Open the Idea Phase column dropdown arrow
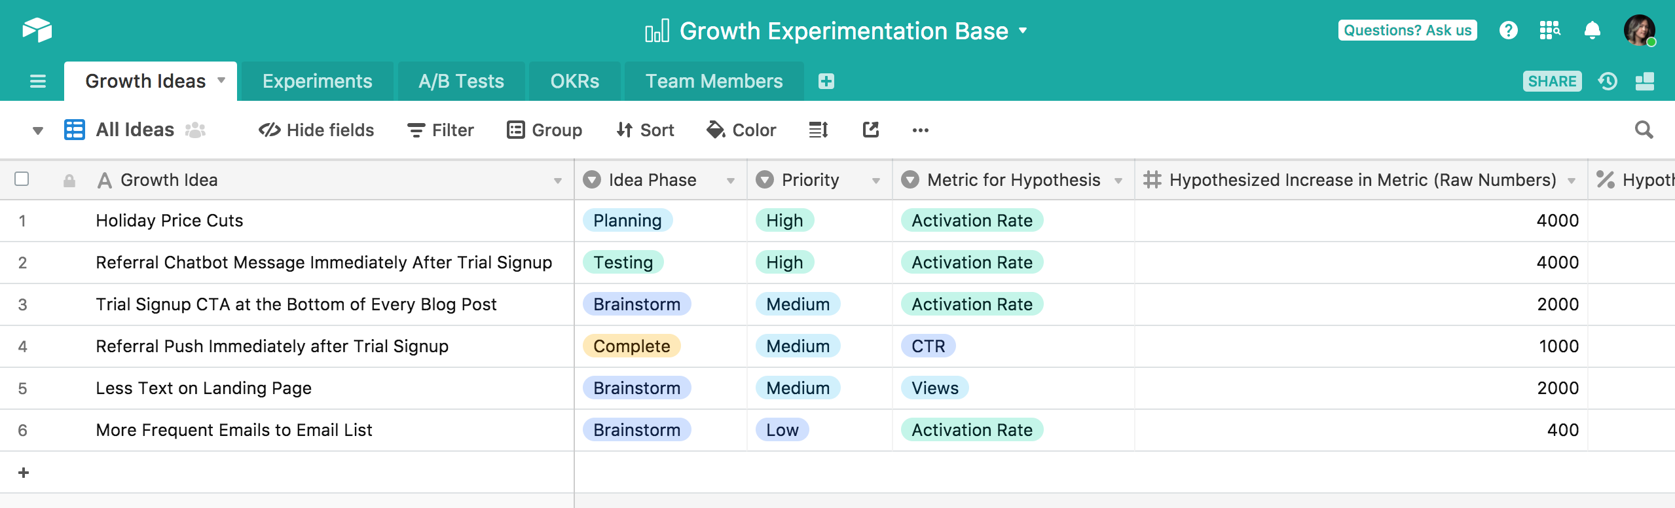Screen dimensions: 1675x508 tap(731, 181)
